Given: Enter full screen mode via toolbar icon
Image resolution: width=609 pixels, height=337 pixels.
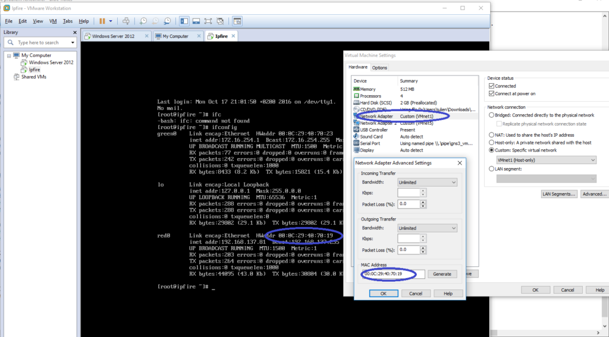Looking at the screenshot, I should pyautogui.click(x=208, y=21).
